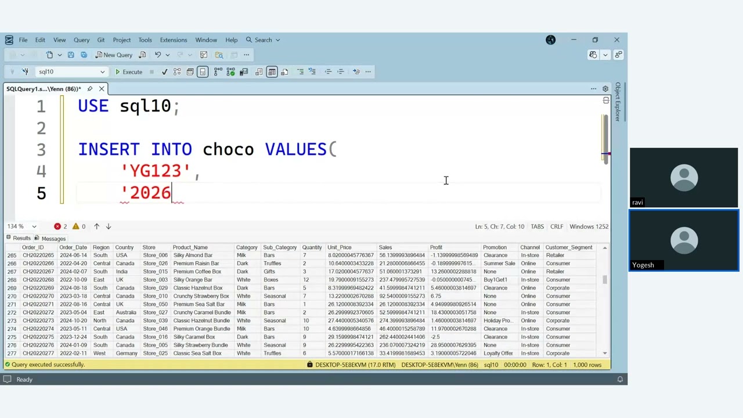Image resolution: width=743 pixels, height=418 pixels.
Task: Pin the SQLQuery1 tab
Action: click(x=89, y=89)
